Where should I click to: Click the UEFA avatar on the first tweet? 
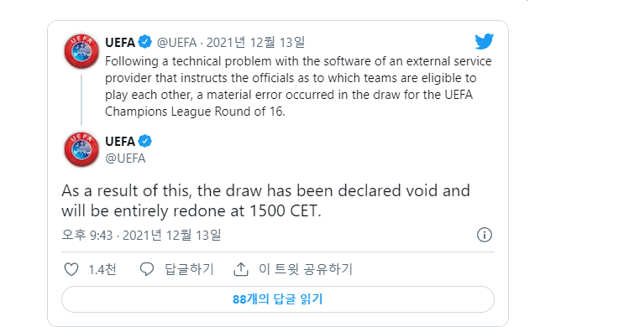pos(81,51)
